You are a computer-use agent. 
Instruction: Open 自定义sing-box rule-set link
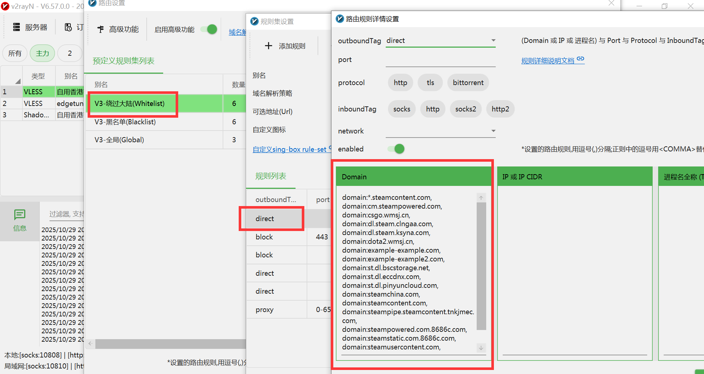coord(289,149)
